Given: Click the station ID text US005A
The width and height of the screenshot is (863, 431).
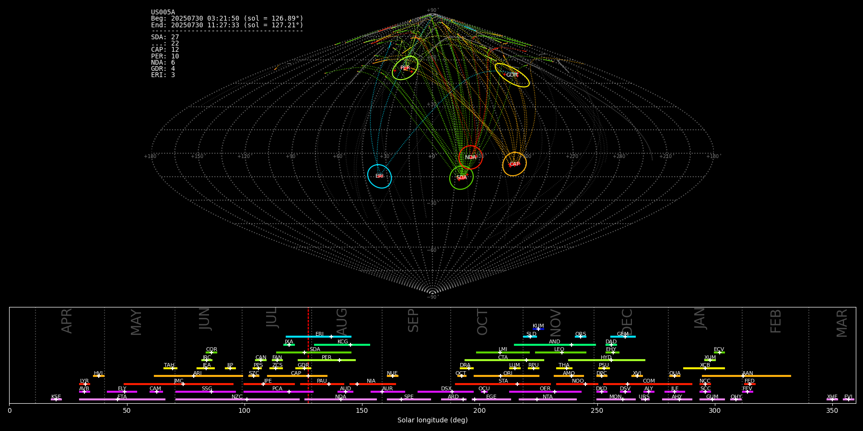Looking at the screenshot, I should coord(163,12).
